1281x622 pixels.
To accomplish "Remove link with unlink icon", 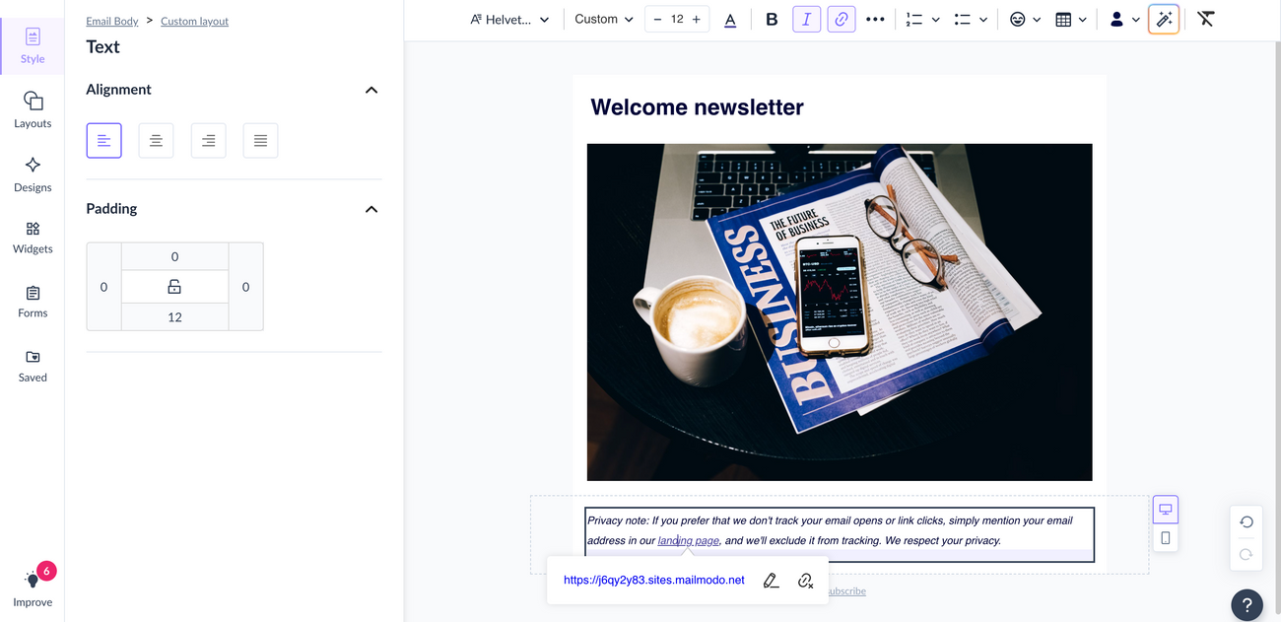I will (806, 581).
